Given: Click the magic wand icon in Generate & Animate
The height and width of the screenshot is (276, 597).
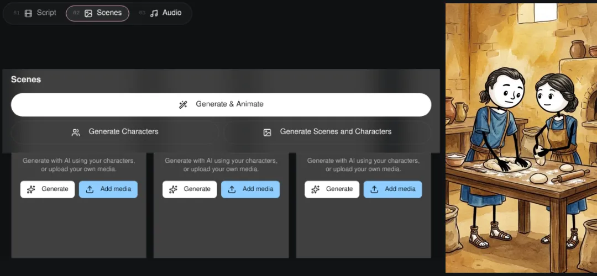Looking at the screenshot, I should tap(183, 104).
